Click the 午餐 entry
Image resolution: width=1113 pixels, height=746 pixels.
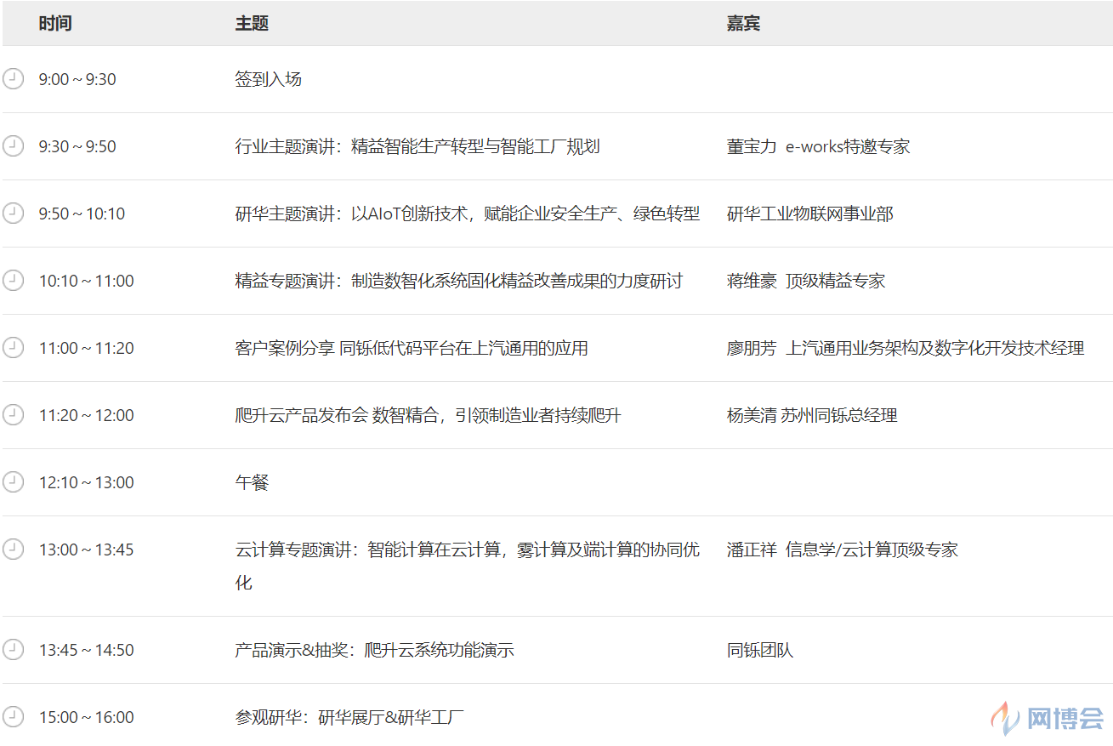click(252, 483)
